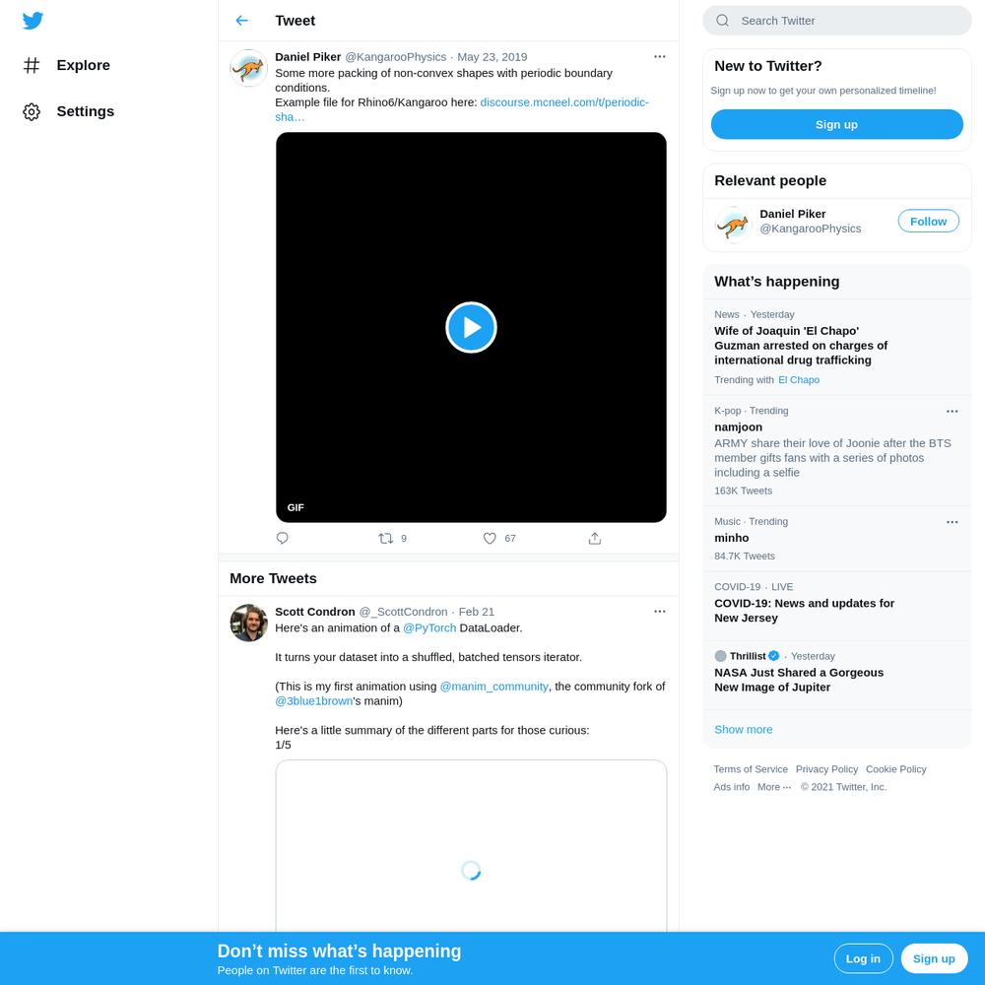This screenshot has height=985, width=985.
Task: Click Sign up on the bottom banner
Action: coord(934,958)
